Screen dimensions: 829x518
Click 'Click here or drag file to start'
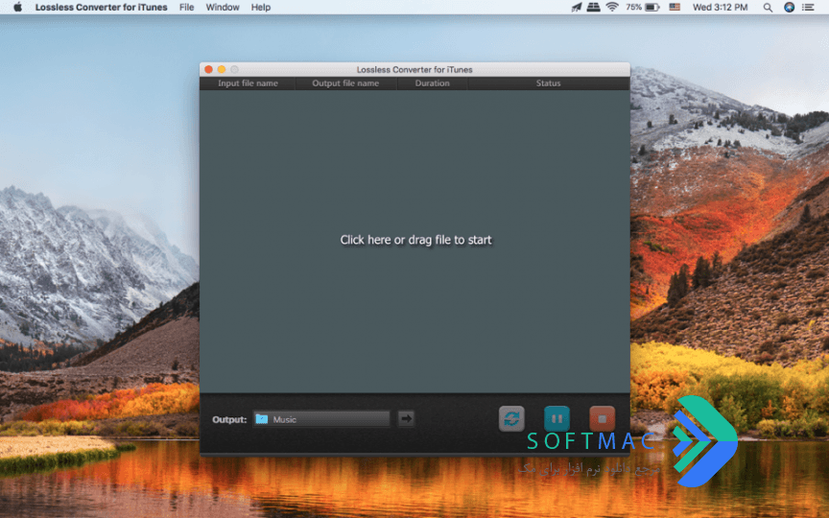tap(415, 240)
